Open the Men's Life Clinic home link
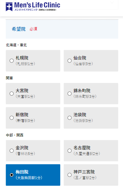The width and height of the screenshot is (123, 188). [33, 7]
